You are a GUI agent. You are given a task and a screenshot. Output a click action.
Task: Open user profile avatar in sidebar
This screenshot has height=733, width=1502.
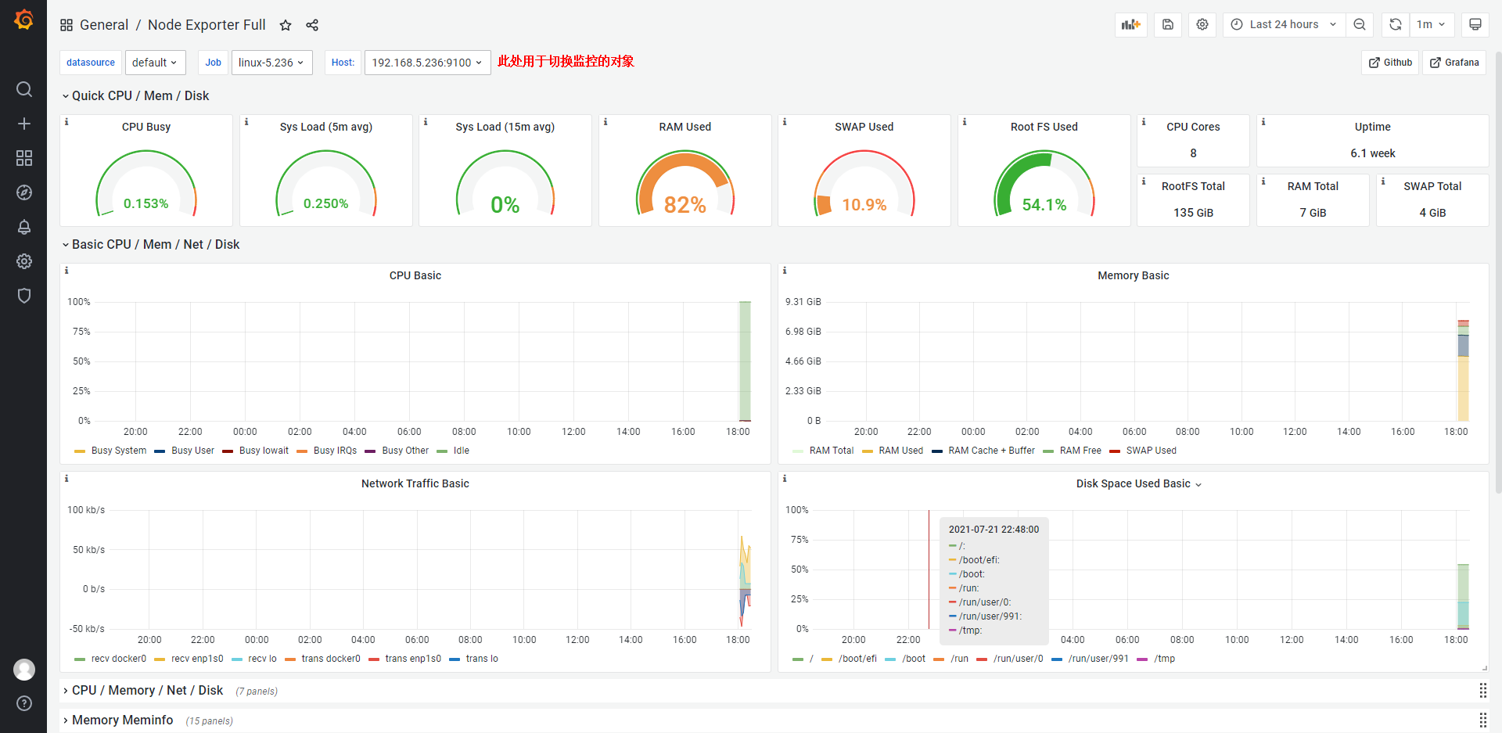(x=24, y=670)
